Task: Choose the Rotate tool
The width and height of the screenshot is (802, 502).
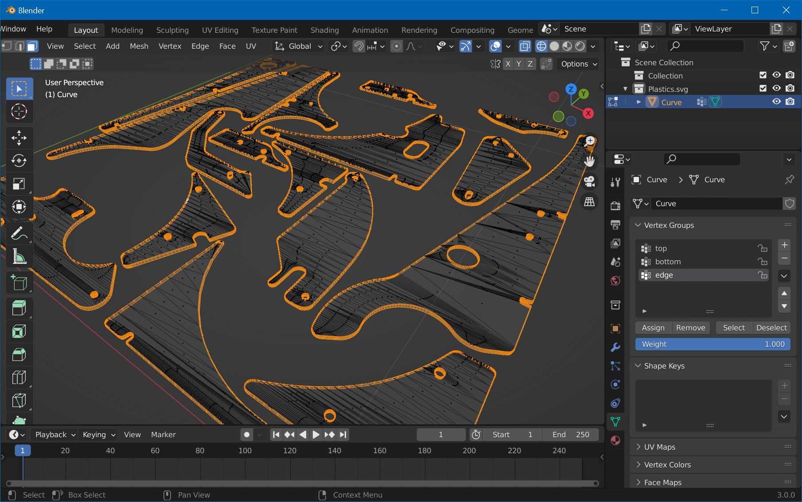Action: [x=19, y=161]
